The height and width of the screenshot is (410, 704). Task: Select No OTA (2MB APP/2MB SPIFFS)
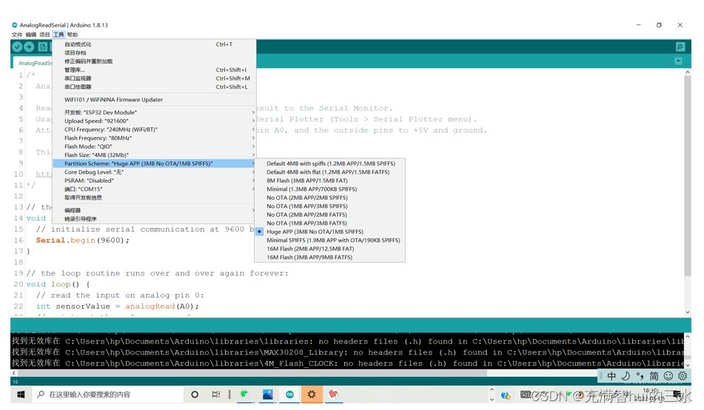(330, 198)
